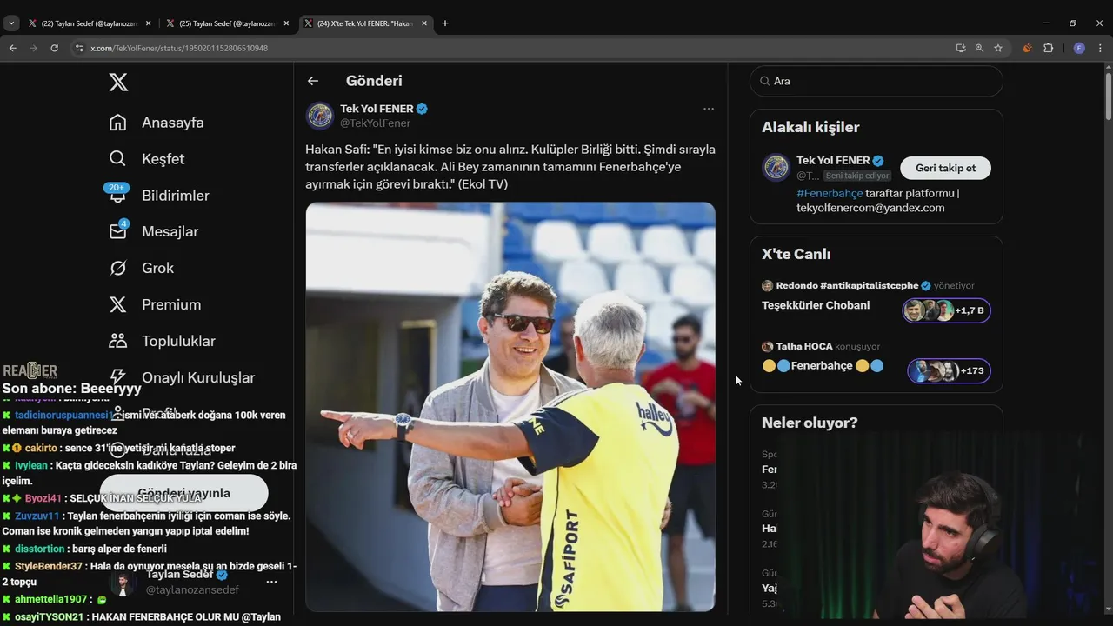1113x626 pixels.
Task: Click the page vertical scrollbar
Action: coord(1108,96)
